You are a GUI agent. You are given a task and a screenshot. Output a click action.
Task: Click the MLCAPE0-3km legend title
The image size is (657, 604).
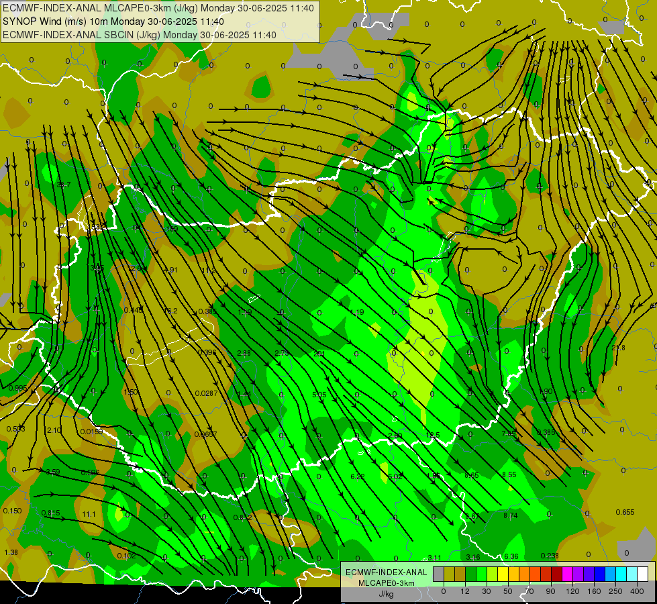point(387,583)
